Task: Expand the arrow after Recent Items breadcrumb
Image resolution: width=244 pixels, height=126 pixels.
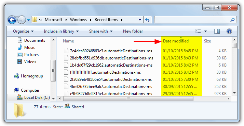Action: (x=122, y=20)
